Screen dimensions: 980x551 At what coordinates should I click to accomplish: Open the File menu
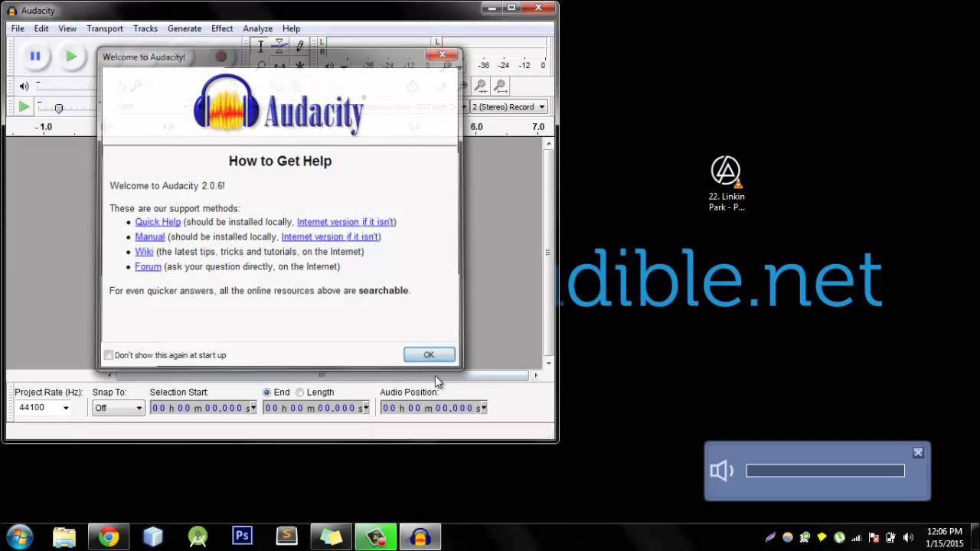pos(18,28)
